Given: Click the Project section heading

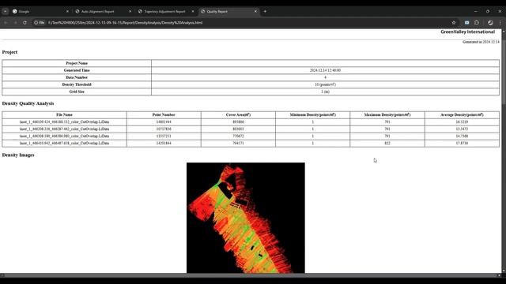Looking at the screenshot, I should pos(9,52).
